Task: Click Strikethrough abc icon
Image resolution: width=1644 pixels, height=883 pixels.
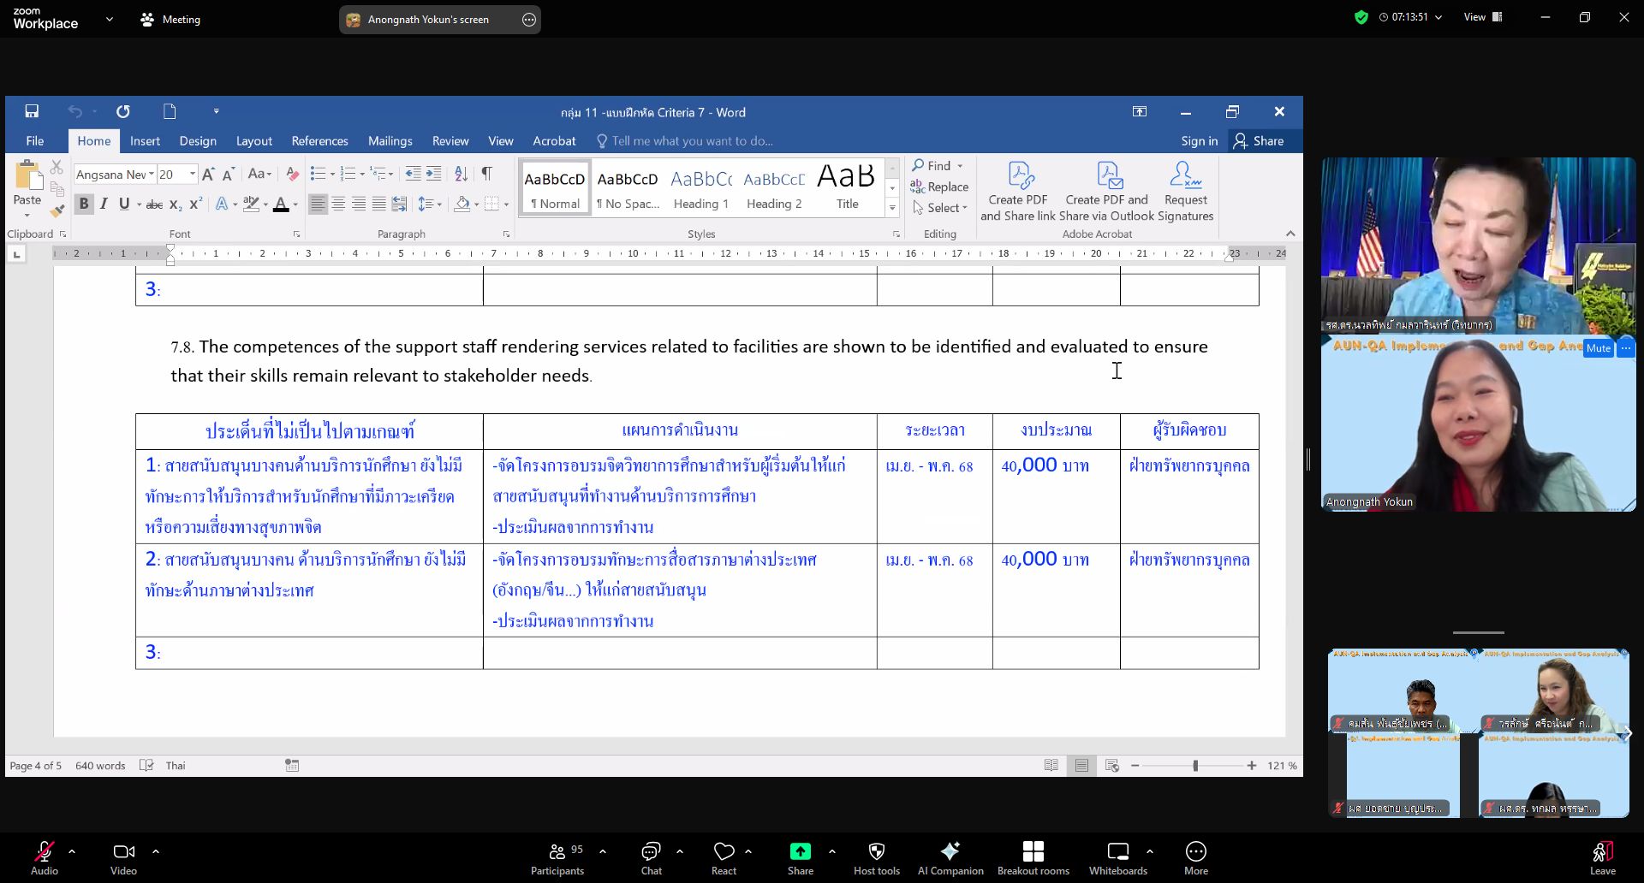Action: tap(154, 204)
